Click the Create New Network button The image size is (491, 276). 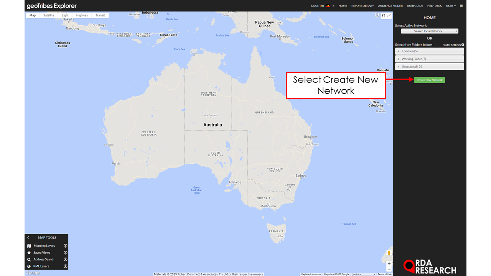click(430, 80)
